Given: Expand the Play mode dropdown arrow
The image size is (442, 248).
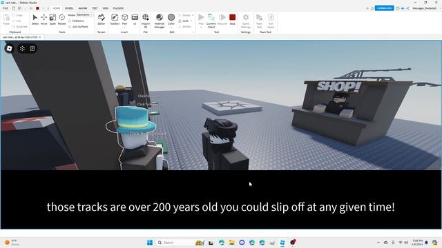Looking at the screenshot, I should pos(201,28).
